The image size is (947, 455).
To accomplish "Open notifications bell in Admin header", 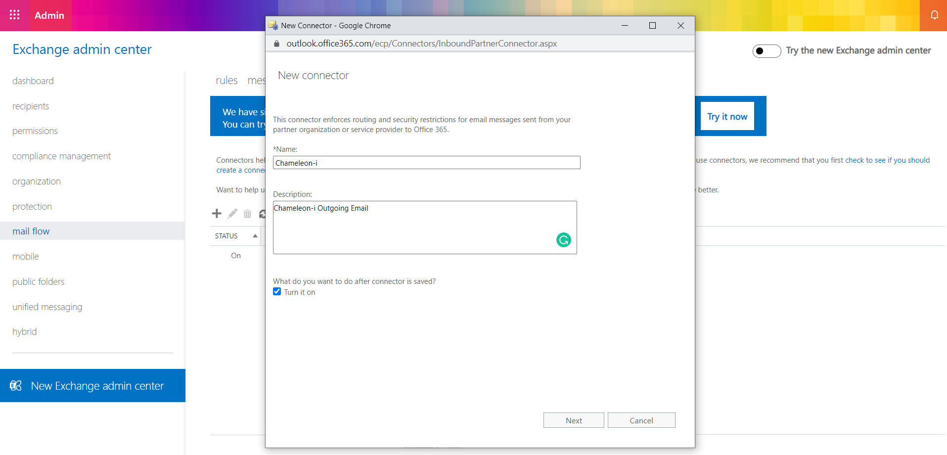I will coord(934,15).
